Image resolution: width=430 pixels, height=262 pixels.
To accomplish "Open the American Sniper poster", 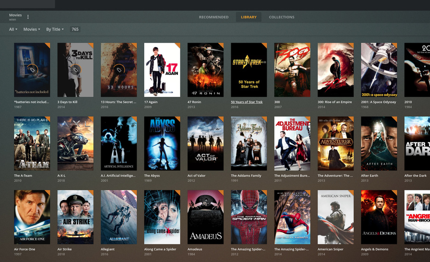I will click(336, 217).
